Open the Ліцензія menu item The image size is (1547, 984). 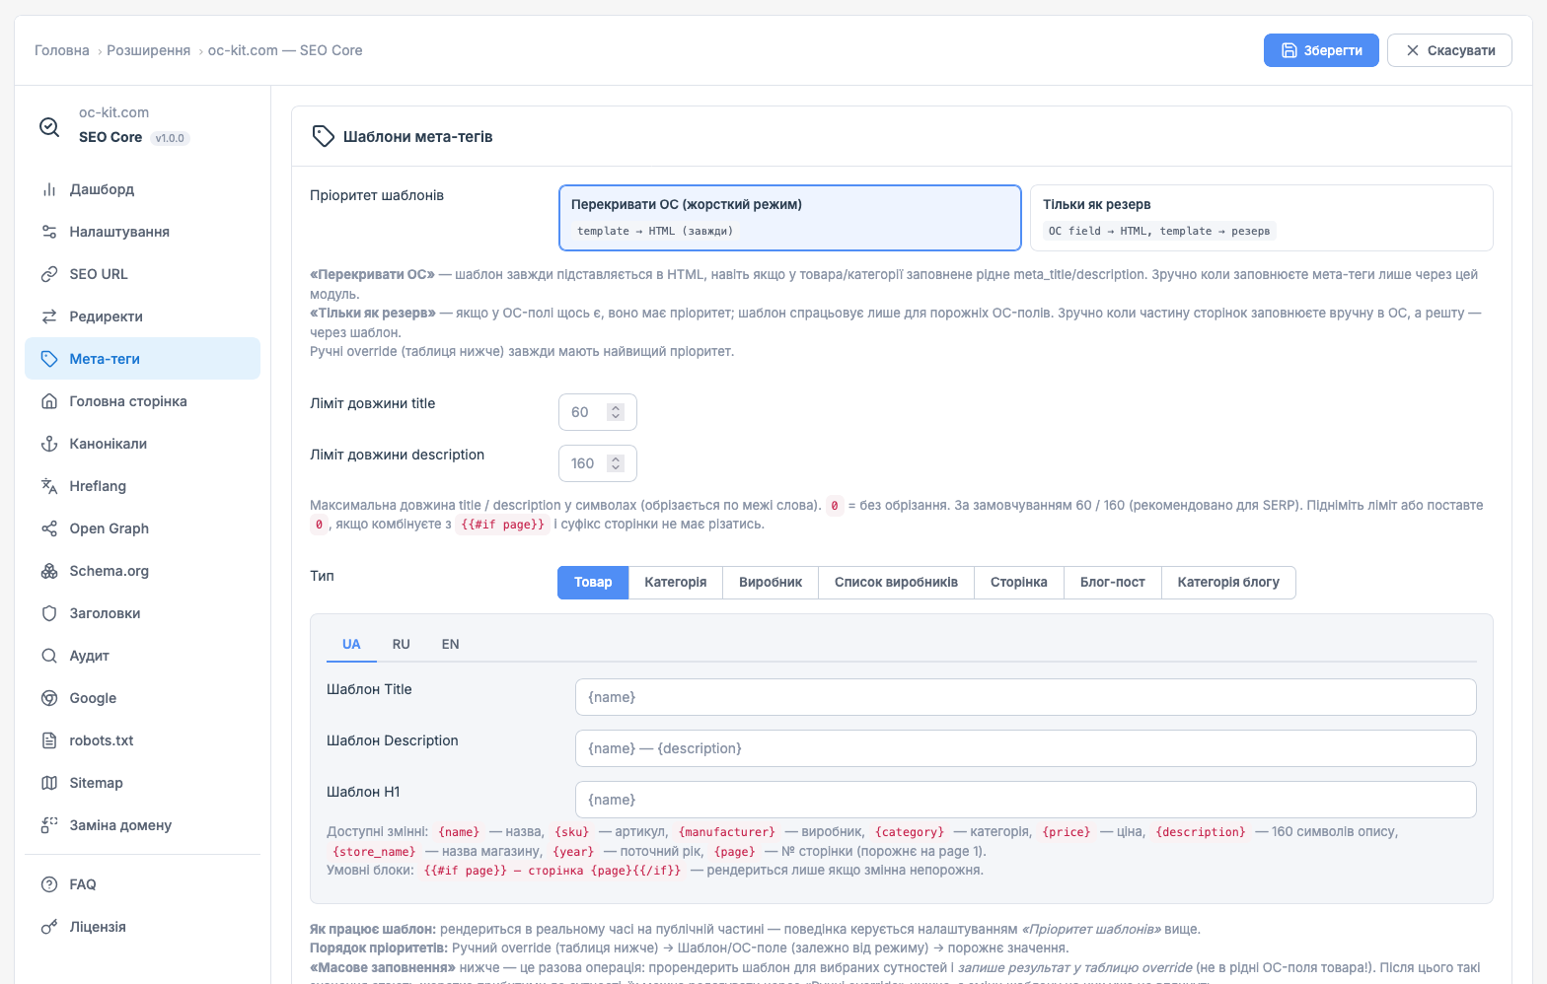[x=142, y=927]
